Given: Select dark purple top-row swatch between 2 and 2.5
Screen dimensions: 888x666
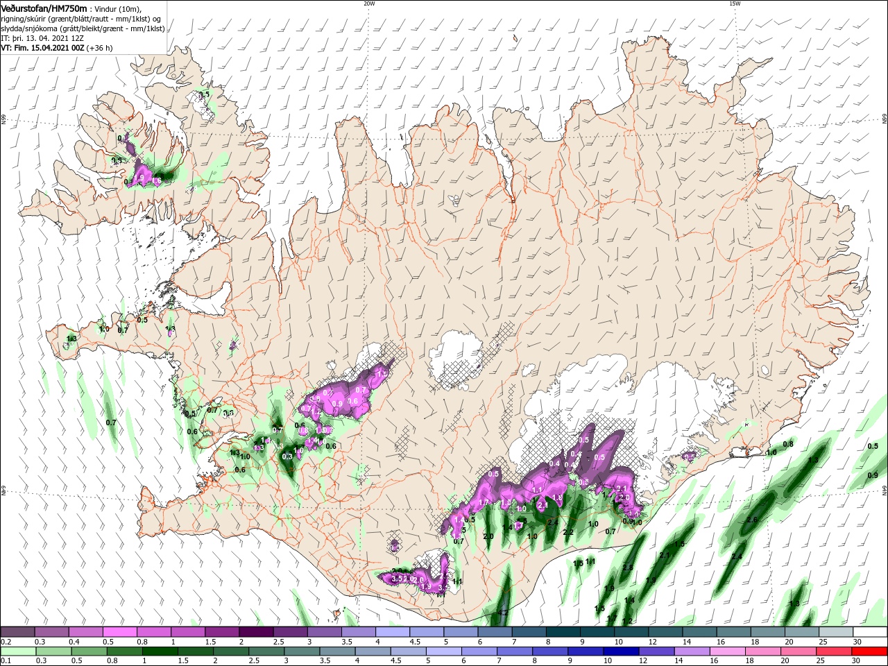Looking at the screenshot, I should 256,632.
